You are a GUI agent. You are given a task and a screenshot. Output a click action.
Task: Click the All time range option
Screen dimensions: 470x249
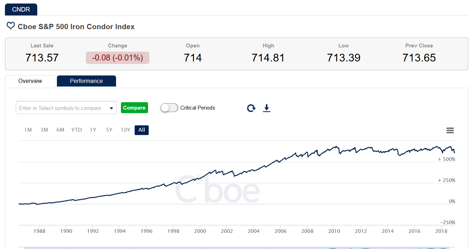point(141,130)
